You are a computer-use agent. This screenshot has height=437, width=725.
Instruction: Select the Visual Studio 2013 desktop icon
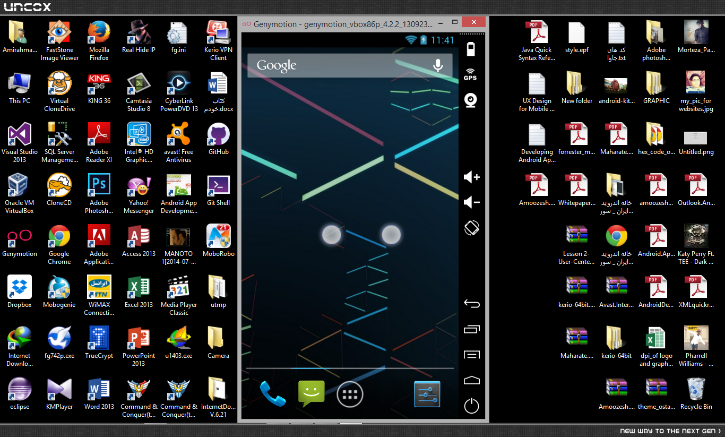point(20,143)
